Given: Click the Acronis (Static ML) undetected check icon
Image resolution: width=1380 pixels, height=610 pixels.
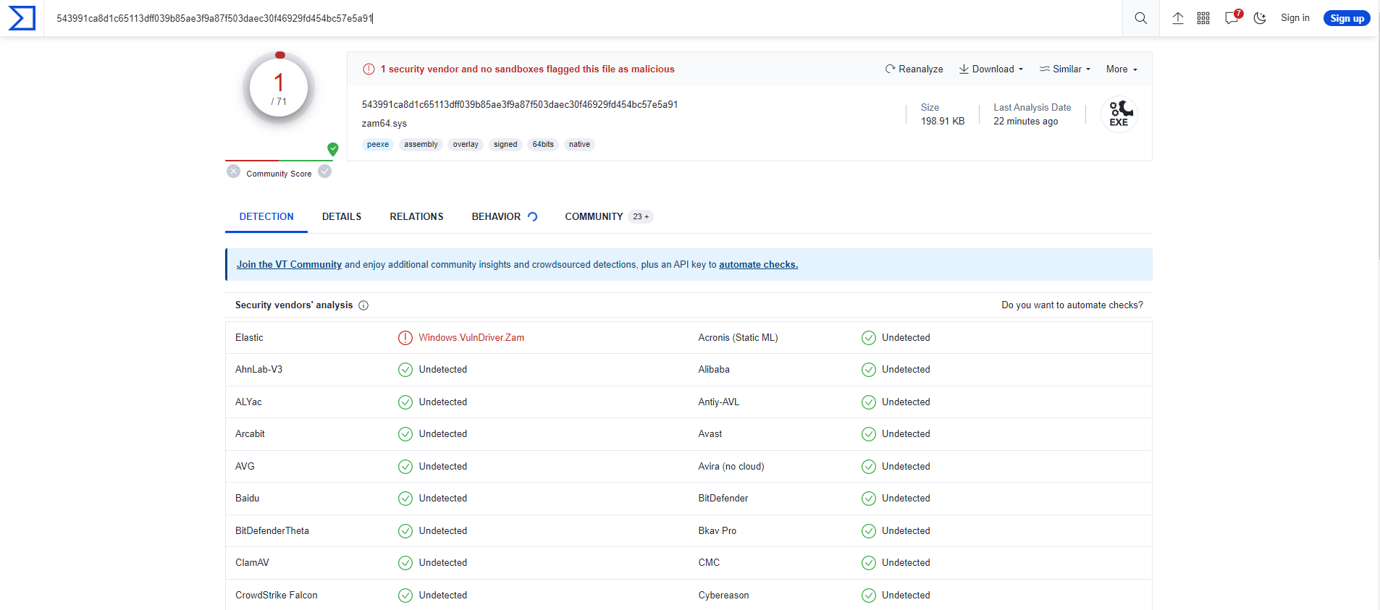Looking at the screenshot, I should [x=869, y=338].
